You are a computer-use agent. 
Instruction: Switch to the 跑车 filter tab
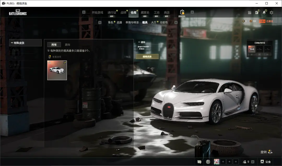pyautogui.click(x=68, y=45)
